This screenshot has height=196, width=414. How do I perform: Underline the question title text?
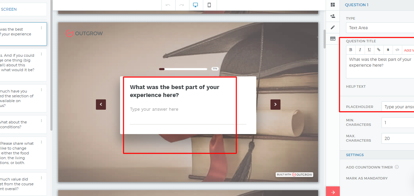coord(369,50)
